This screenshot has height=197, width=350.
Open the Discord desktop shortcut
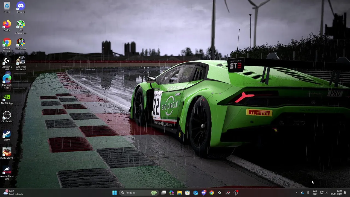click(x=21, y=7)
